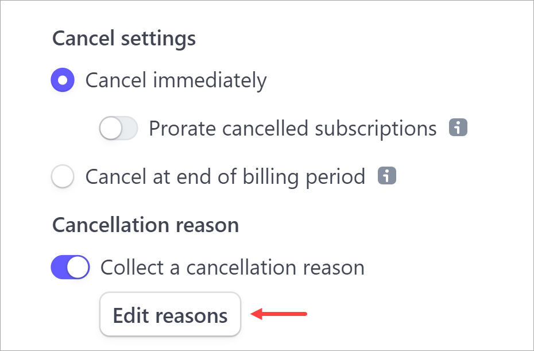Click the white center dot of selected radio
The width and height of the screenshot is (534, 351).
(x=63, y=80)
